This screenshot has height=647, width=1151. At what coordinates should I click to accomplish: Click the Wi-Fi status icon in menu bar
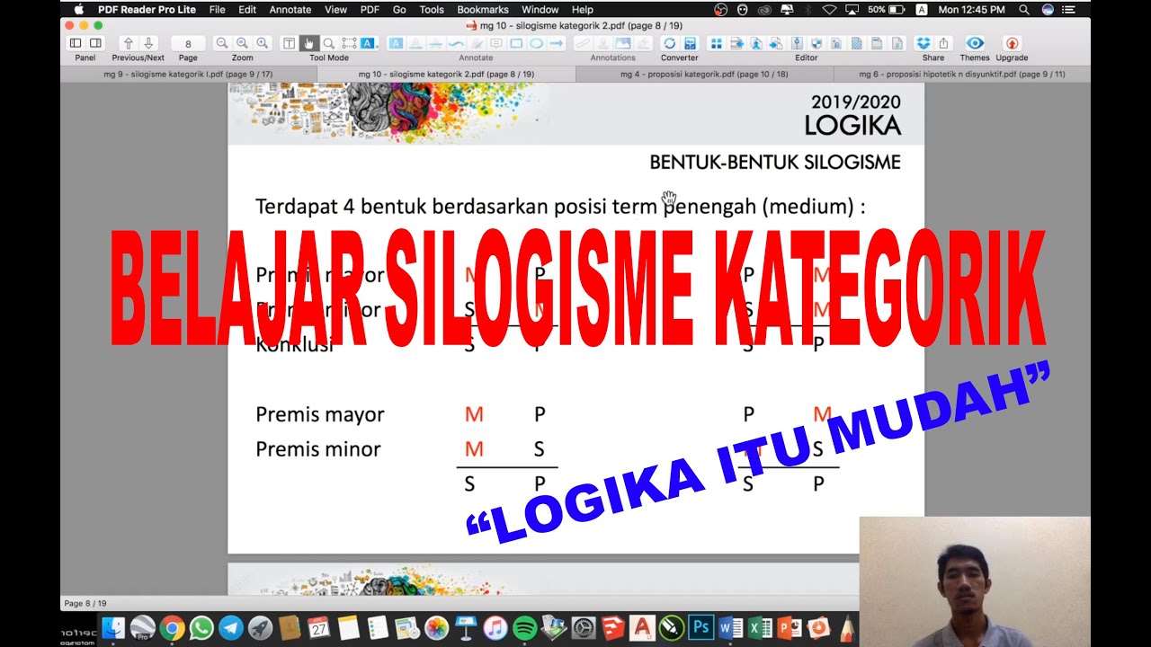point(829,9)
